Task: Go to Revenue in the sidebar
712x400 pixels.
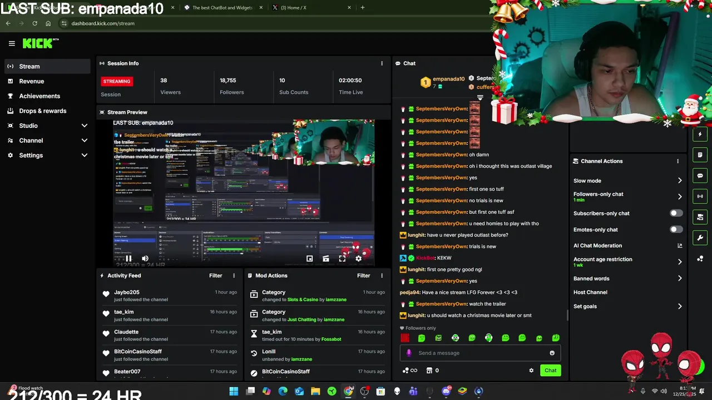Action: click(47, 81)
